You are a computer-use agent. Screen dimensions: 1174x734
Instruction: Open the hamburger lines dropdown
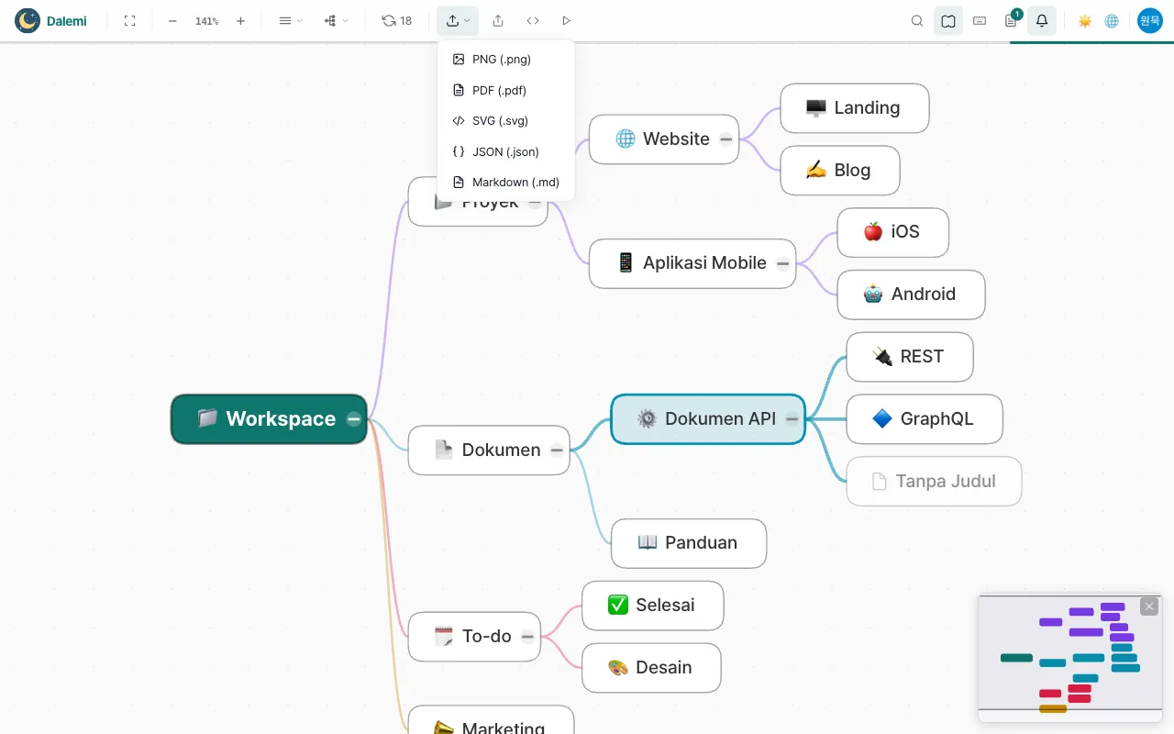(x=291, y=20)
